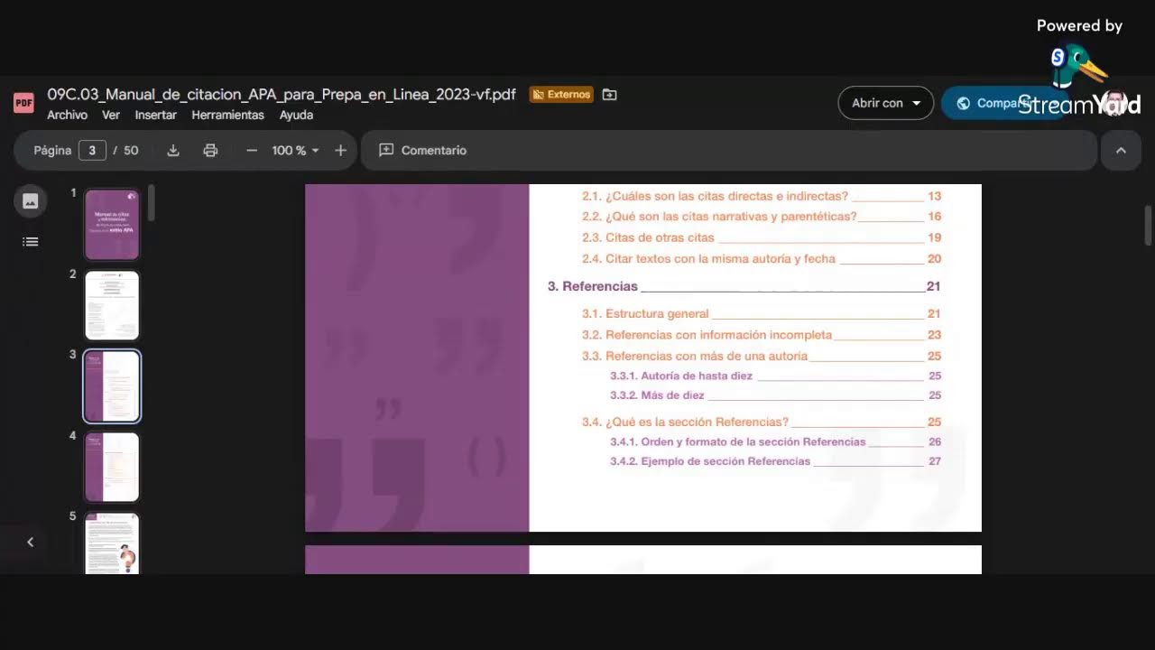Select page 2 thumbnail

[112, 305]
